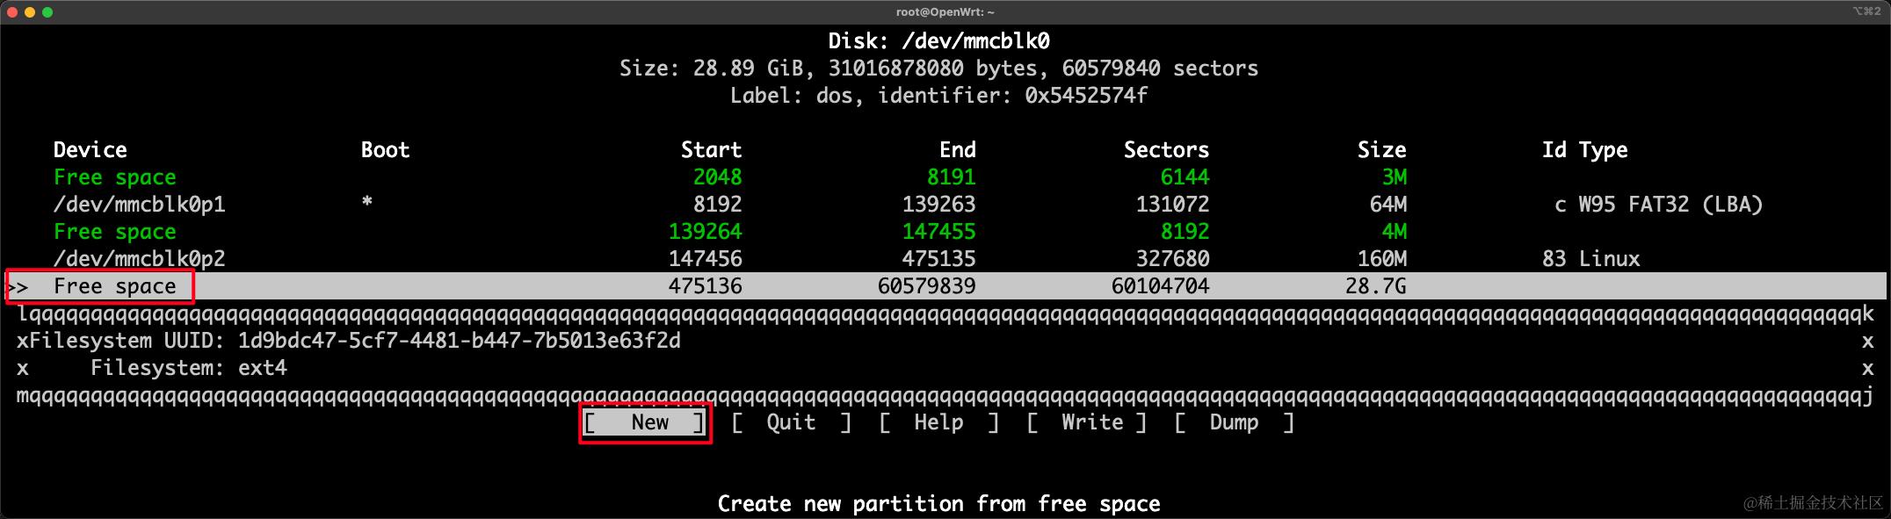Image resolution: width=1891 pixels, height=519 pixels.
Task: Click the End column header
Action: pos(957,150)
